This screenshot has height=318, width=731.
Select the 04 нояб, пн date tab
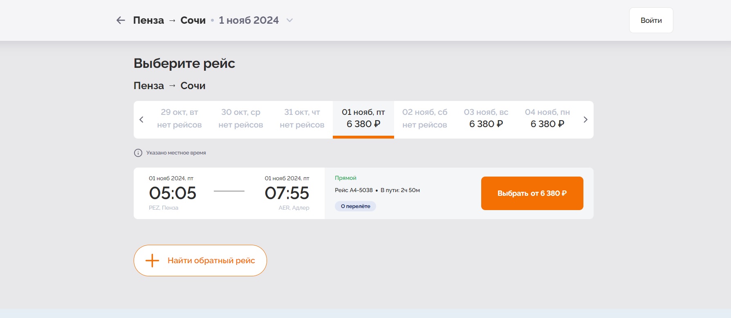[x=547, y=119]
